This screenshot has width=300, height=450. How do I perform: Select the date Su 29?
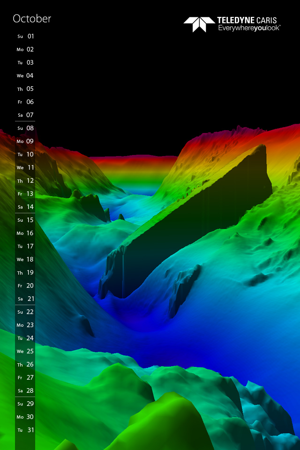tap(26, 404)
